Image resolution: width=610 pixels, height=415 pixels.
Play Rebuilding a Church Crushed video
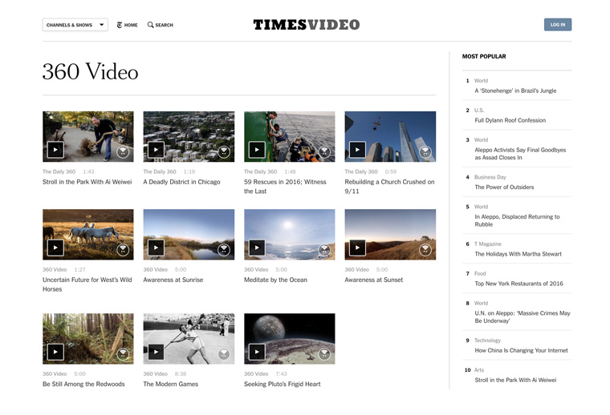pos(357,150)
